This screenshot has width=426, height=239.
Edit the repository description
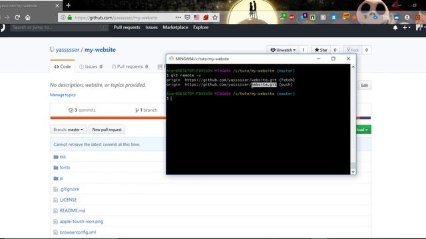364,86
